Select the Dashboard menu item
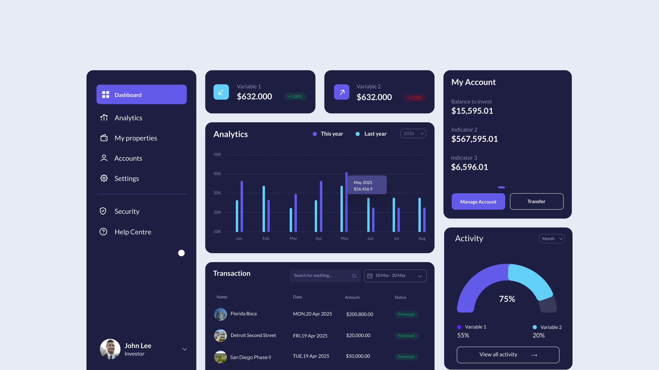The height and width of the screenshot is (370, 659). 141,95
